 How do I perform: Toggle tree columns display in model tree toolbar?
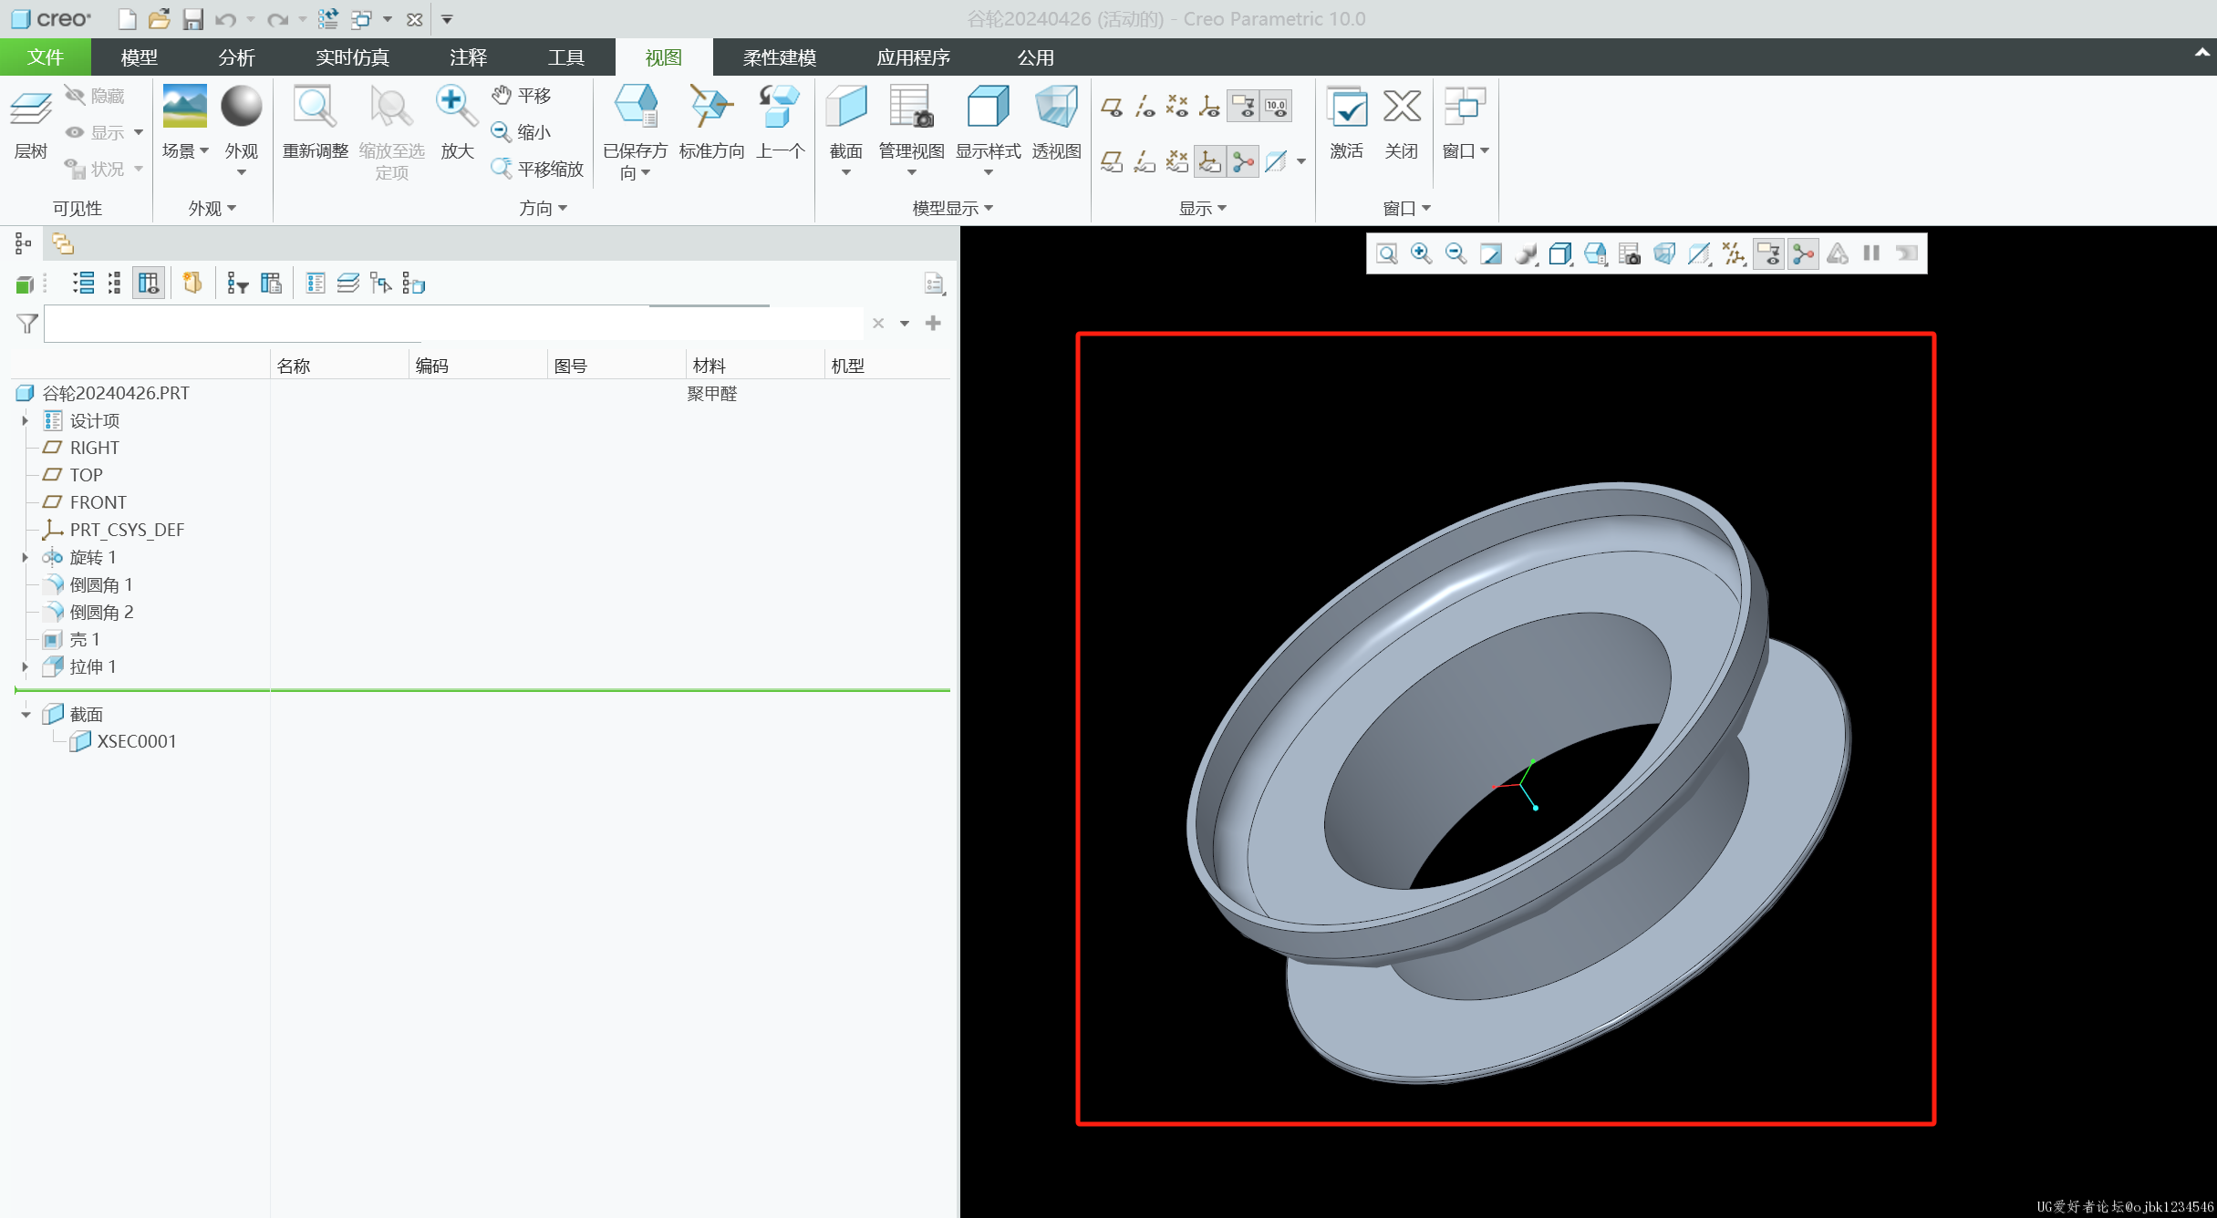coord(149,284)
